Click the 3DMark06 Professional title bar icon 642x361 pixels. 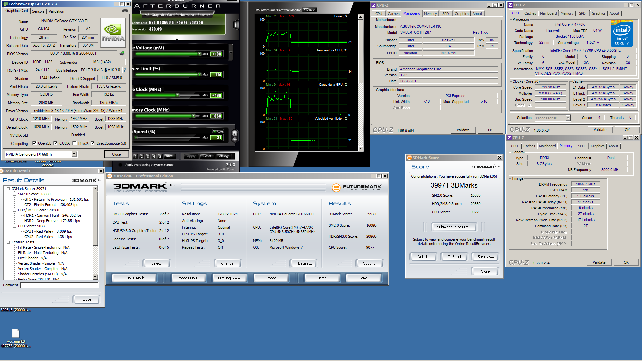[109, 176]
